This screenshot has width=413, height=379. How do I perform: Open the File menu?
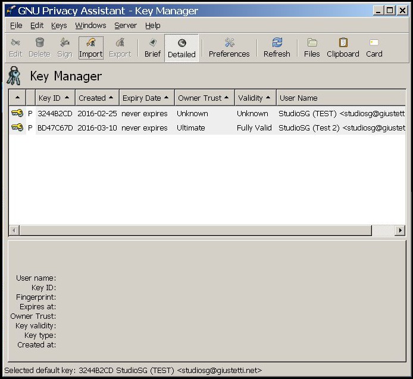point(16,26)
